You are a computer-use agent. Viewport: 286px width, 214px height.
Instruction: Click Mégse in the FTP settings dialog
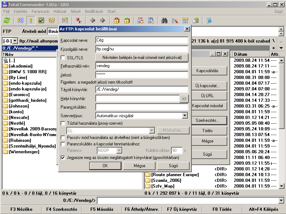pyautogui.click(x=139, y=166)
